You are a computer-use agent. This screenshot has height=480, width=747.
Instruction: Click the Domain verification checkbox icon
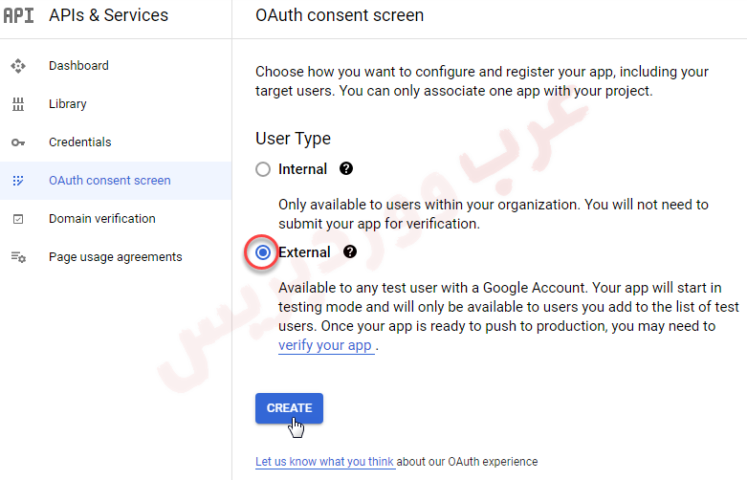tap(18, 219)
